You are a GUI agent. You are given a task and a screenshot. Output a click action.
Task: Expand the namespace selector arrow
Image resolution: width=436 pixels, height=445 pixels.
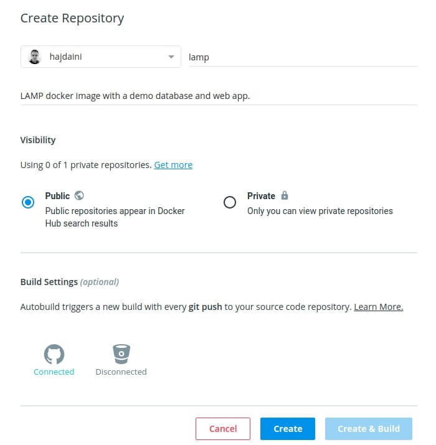(171, 57)
